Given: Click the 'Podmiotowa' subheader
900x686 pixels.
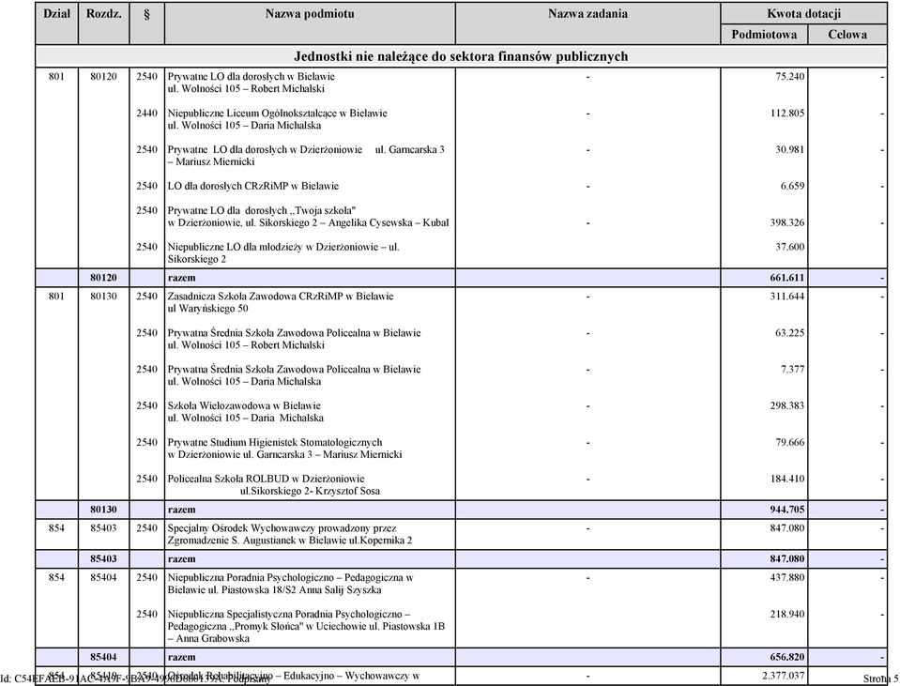Looking at the screenshot, I should 764,35.
